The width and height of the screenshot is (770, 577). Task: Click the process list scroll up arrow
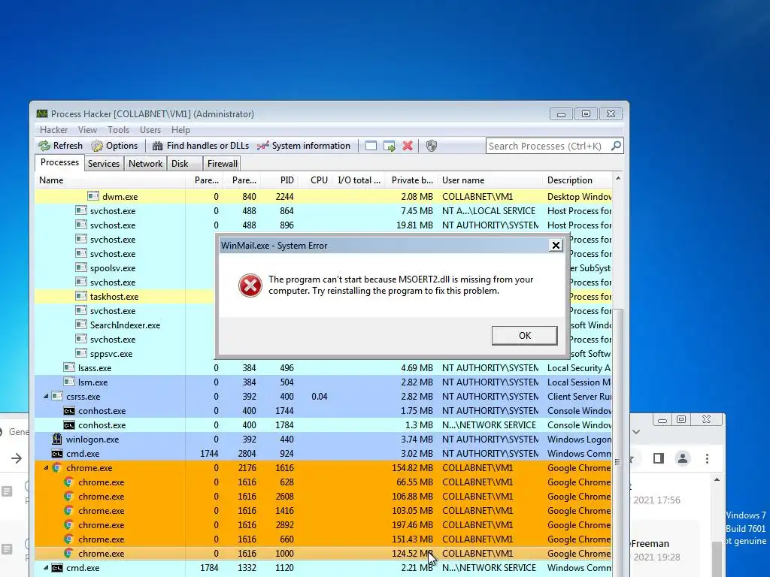[618, 179]
